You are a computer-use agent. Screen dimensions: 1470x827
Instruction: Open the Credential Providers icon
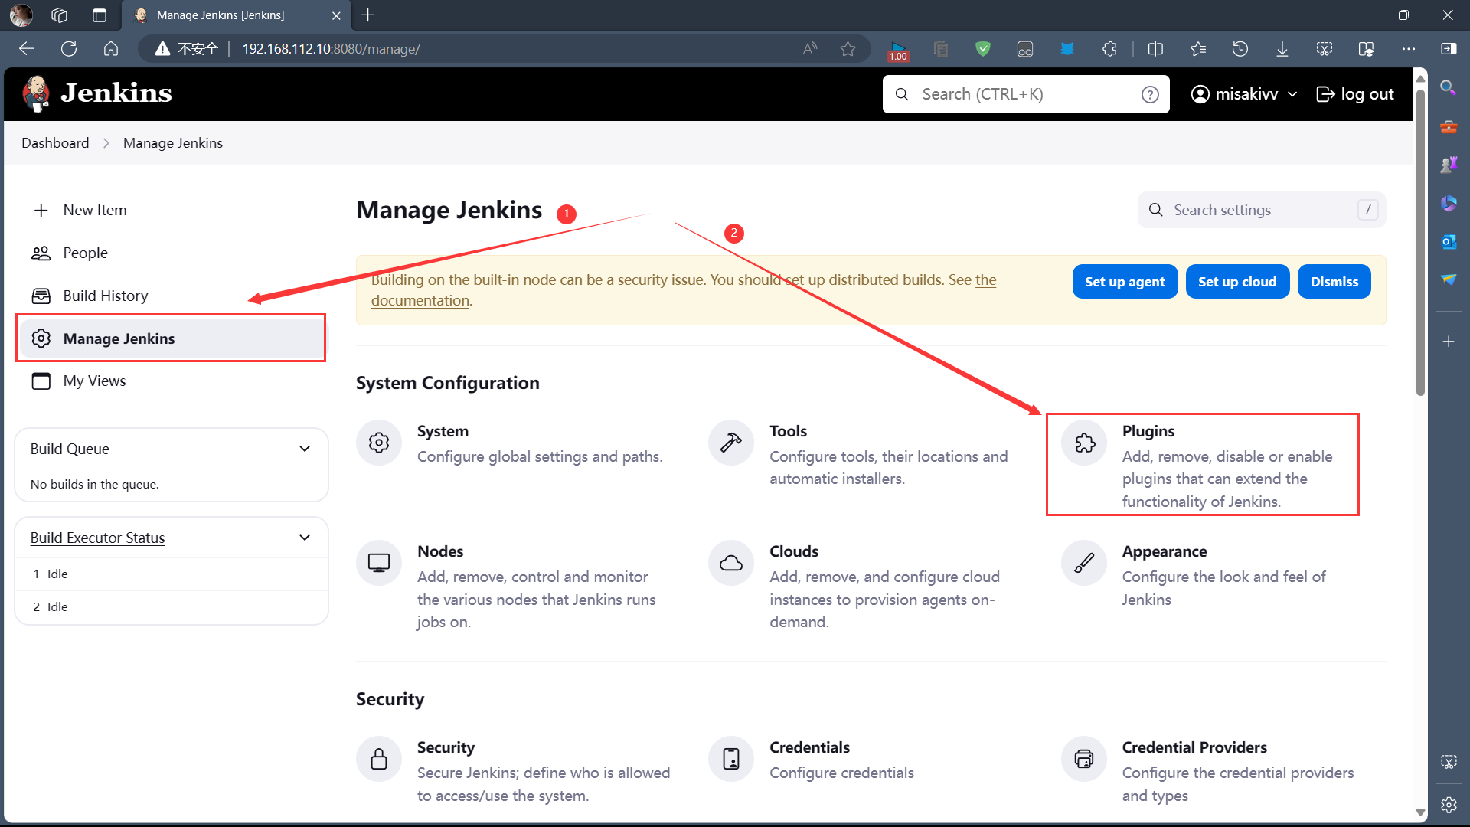(x=1084, y=759)
